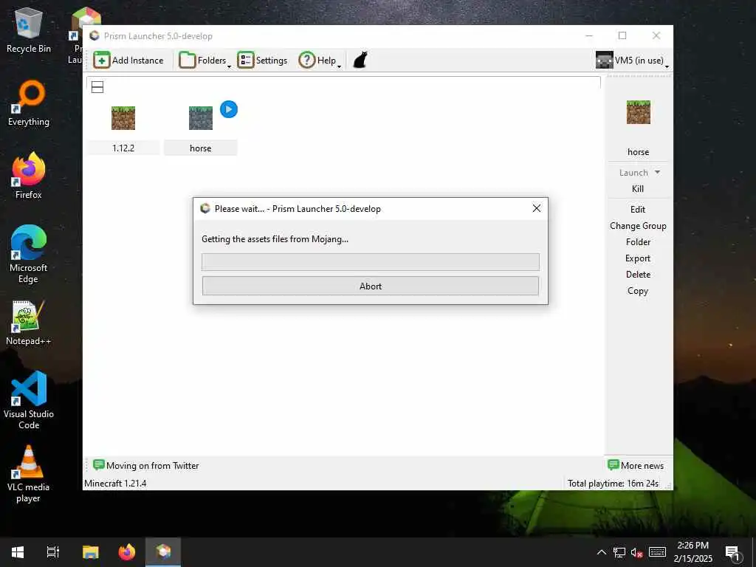Open the Folders toolbar menu
The height and width of the screenshot is (567, 756).
coord(205,61)
